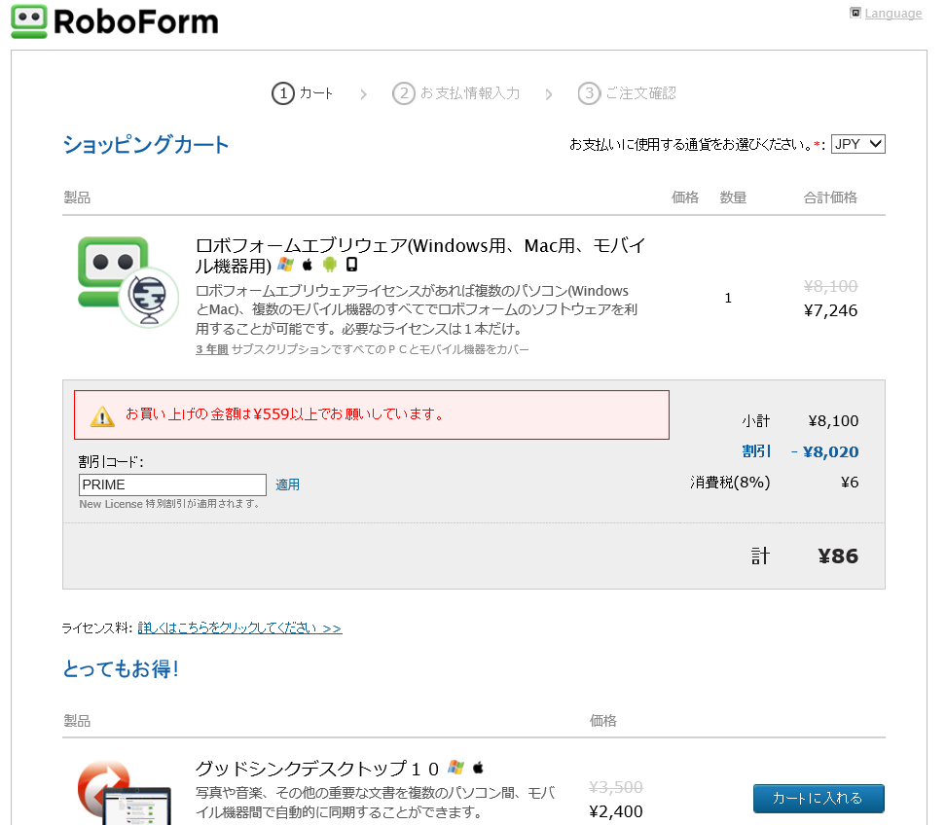Viewport: 946px width, 825px height.
Task: Open the license details 詳しくはこちら link
Action: click(240, 628)
